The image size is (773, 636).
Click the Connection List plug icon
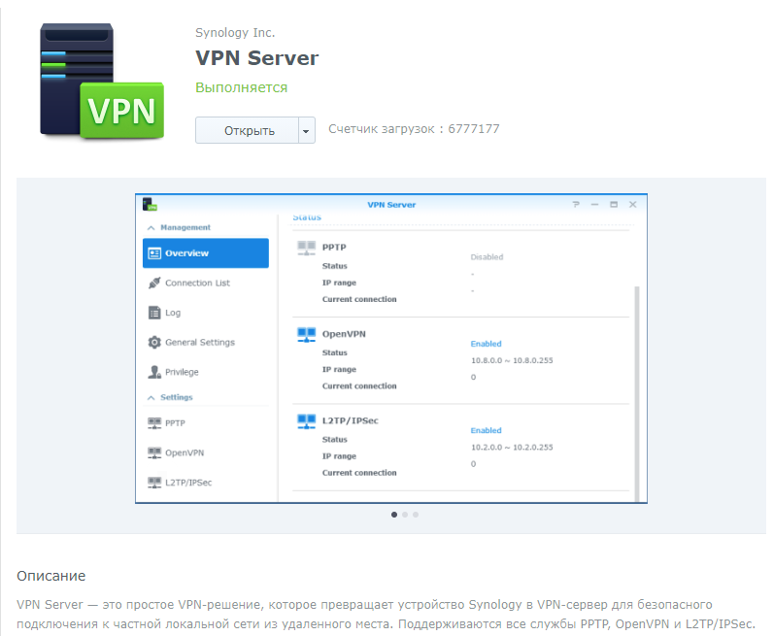(x=154, y=283)
